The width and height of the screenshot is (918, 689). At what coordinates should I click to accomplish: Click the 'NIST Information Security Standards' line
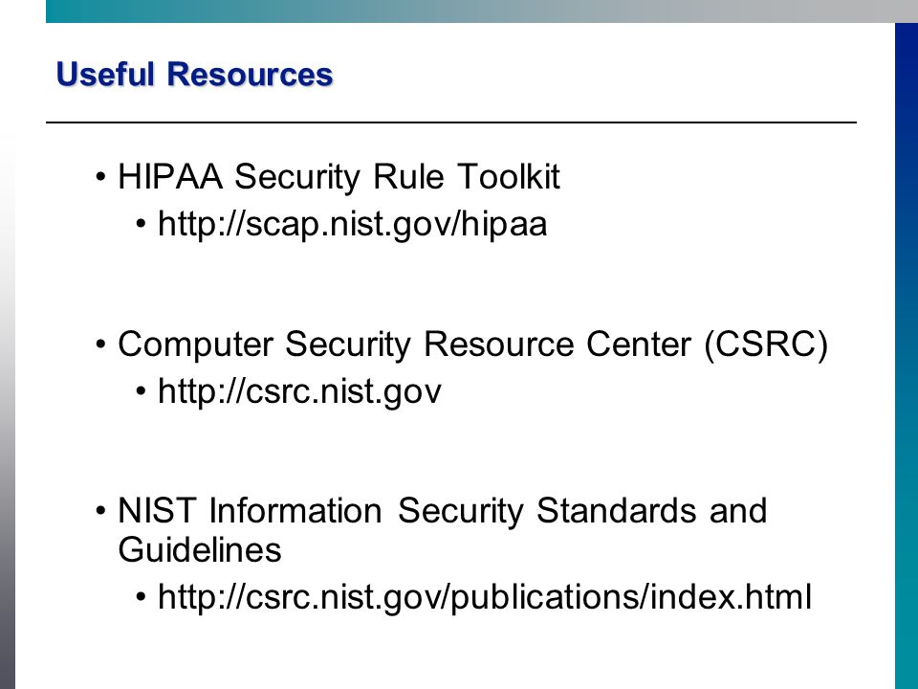click(443, 510)
